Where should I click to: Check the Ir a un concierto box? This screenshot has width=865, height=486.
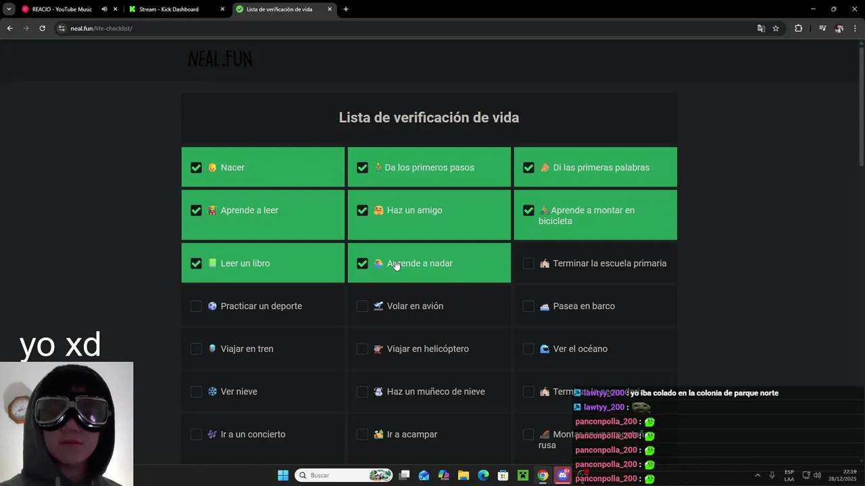196,435
